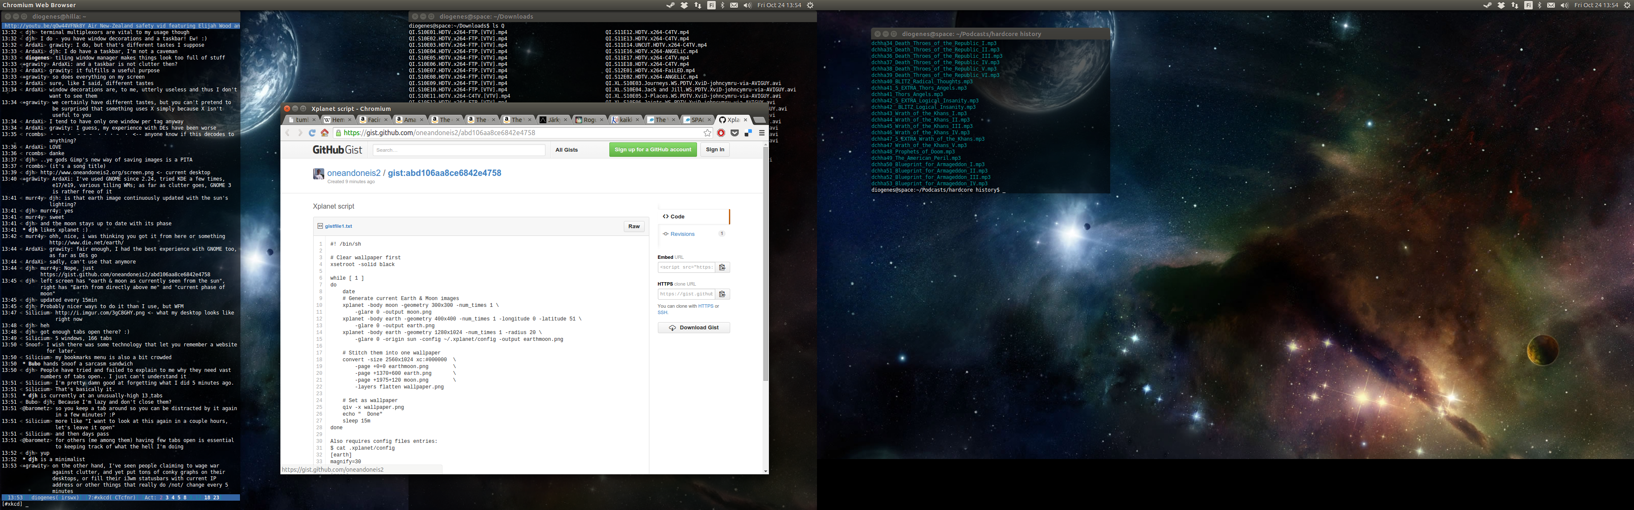
Task: Close the tumbl tab
Action: (x=314, y=120)
